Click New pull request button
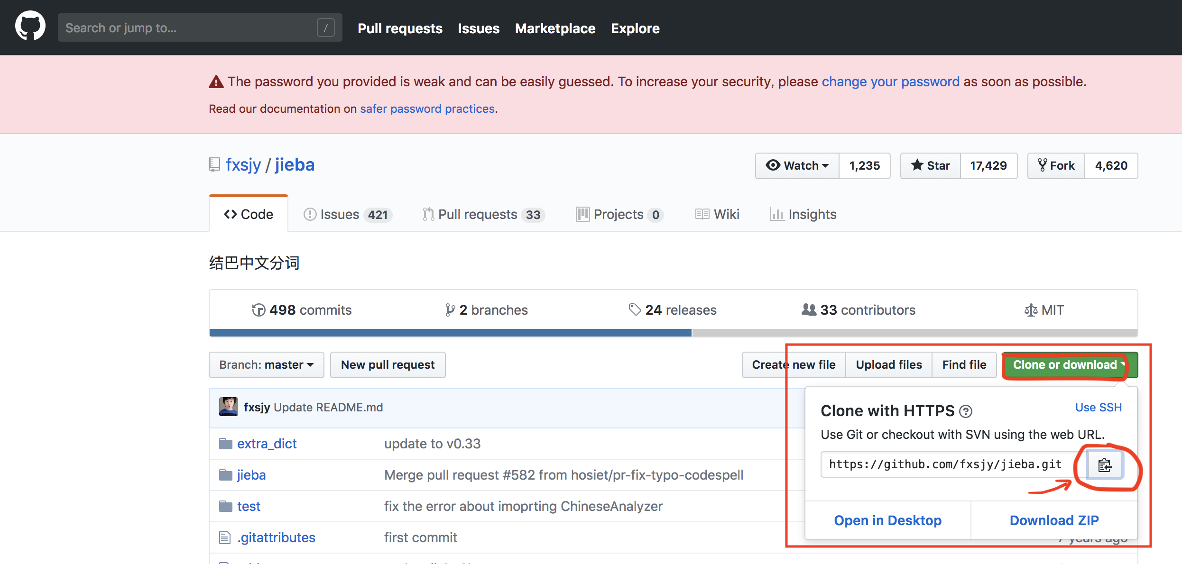1182x564 pixels. pos(388,364)
